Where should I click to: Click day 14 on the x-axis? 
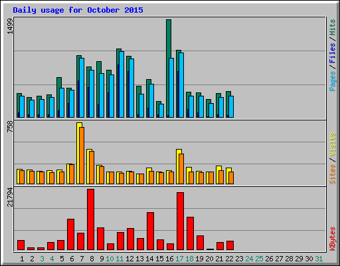(x=149, y=259)
